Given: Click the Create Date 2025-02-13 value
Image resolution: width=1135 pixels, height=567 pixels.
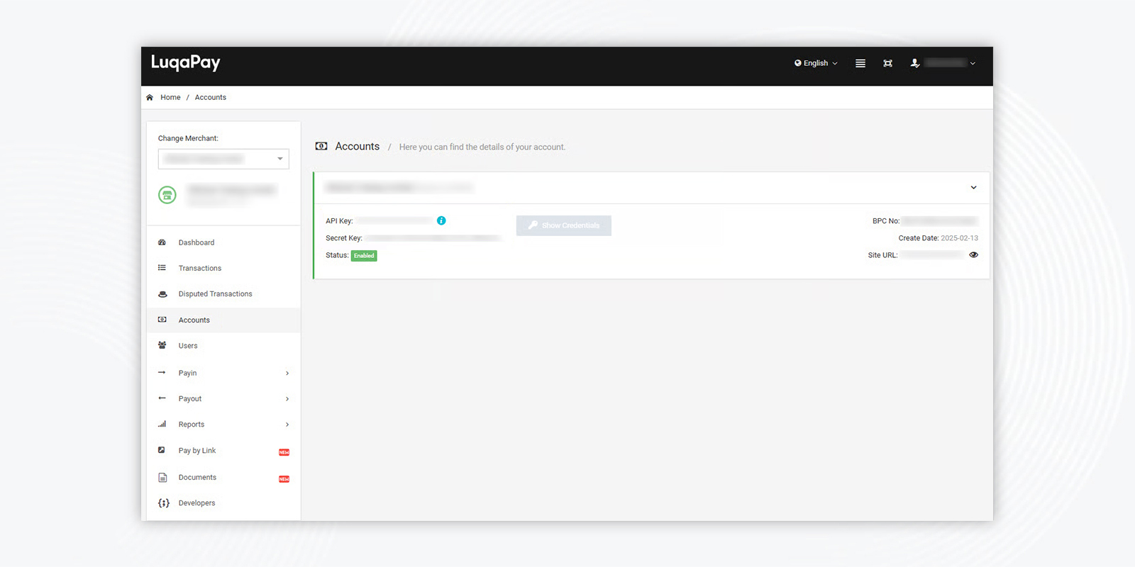Looking at the screenshot, I should tap(959, 238).
